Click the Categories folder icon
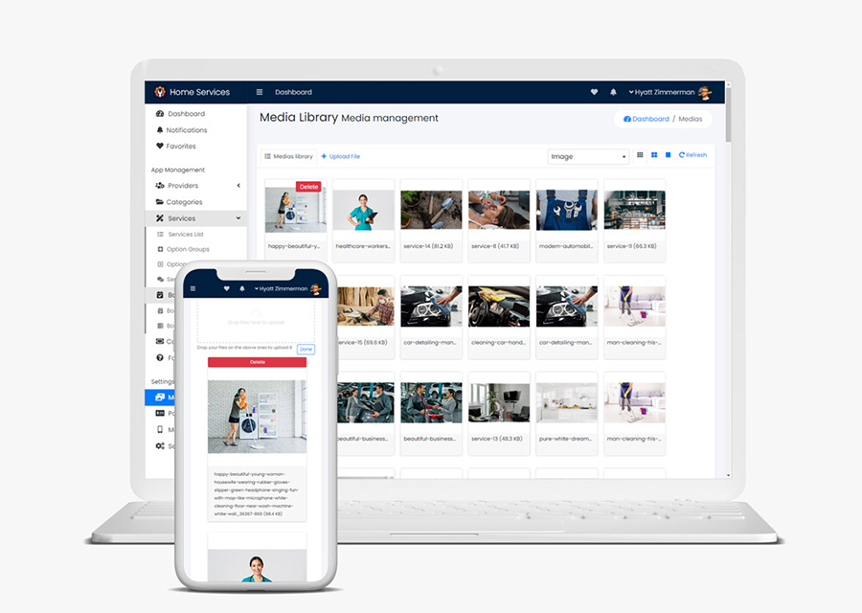 (x=160, y=202)
